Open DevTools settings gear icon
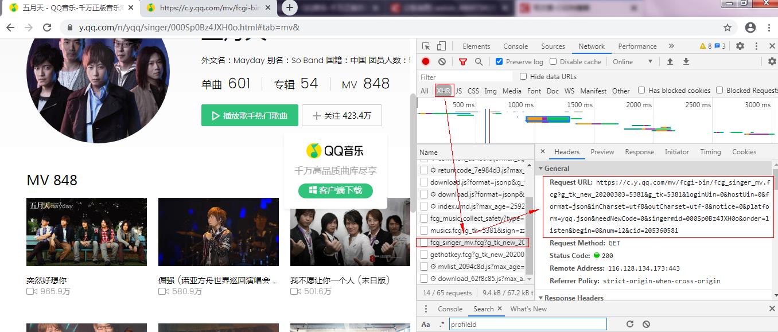778x332 pixels. (x=740, y=46)
